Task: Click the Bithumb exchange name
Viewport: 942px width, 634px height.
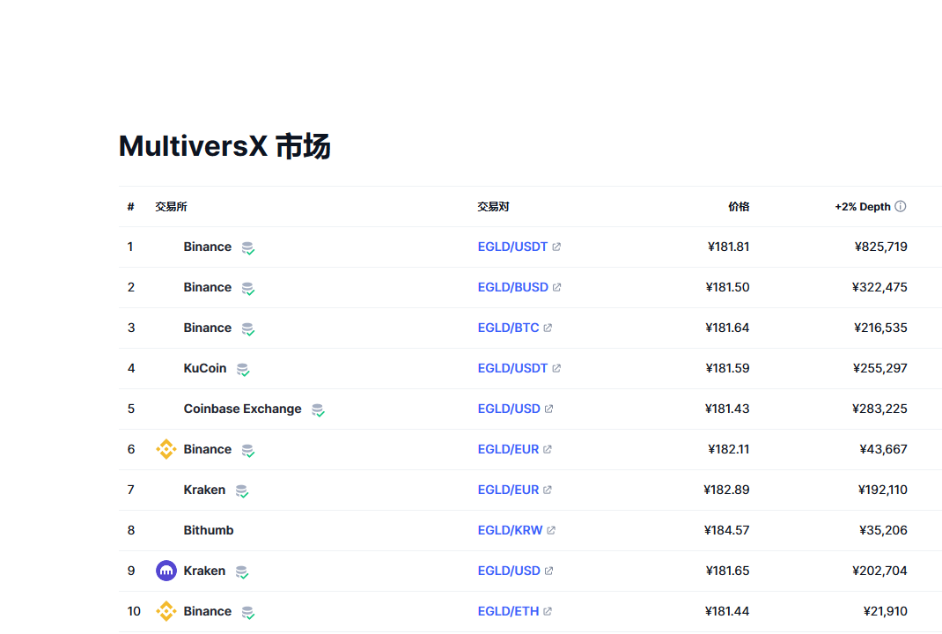Action: (x=209, y=530)
